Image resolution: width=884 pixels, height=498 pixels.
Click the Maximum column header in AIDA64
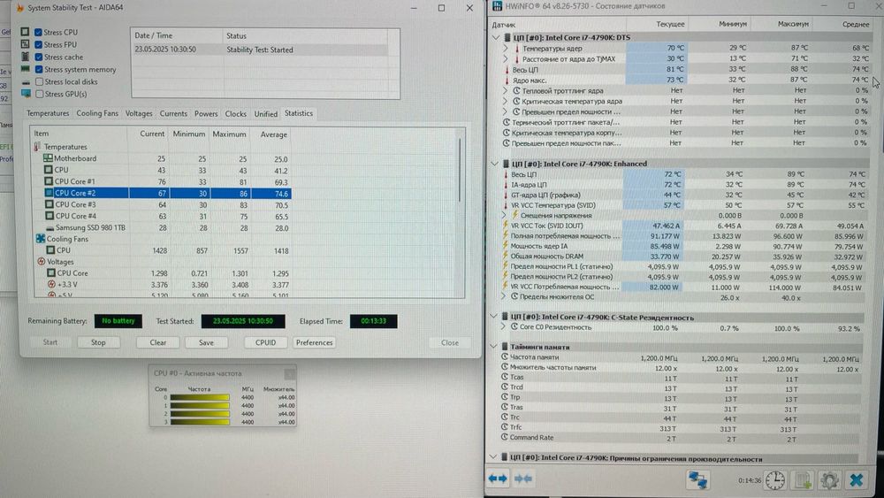[229, 134]
